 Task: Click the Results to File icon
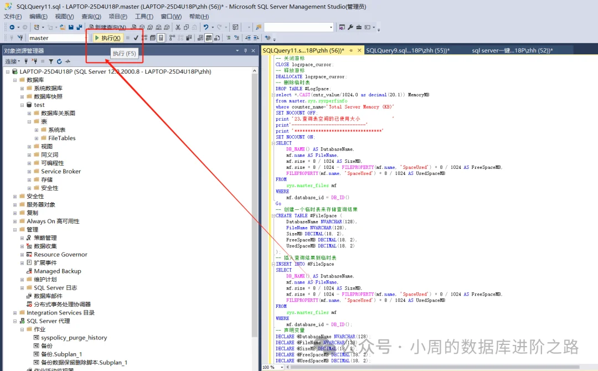click(217, 38)
